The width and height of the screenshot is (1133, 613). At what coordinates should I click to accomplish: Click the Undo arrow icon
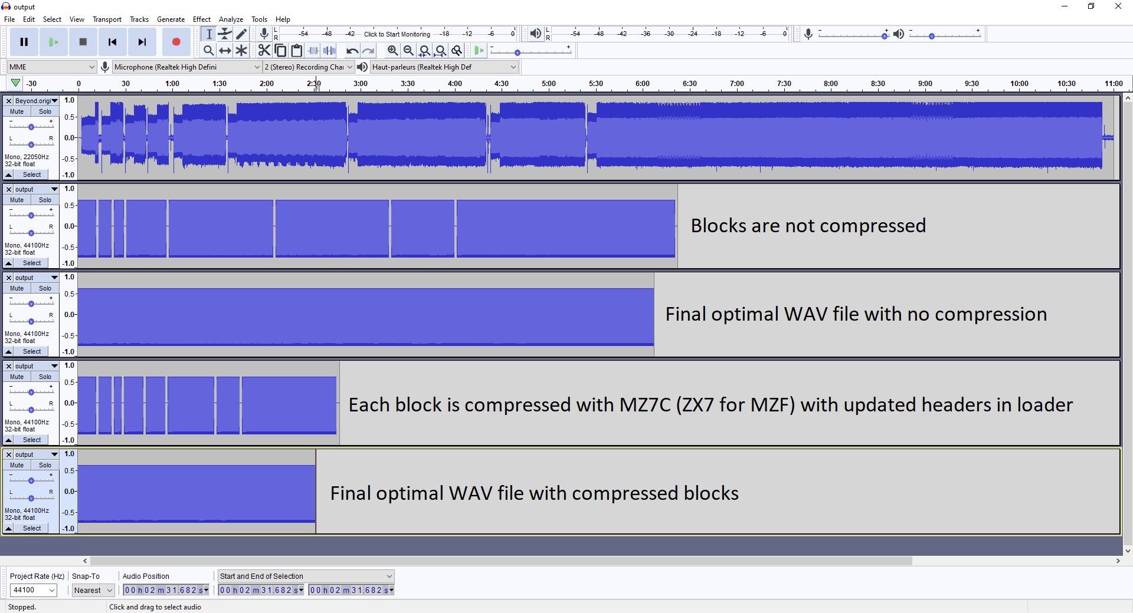coord(352,51)
